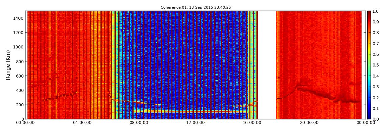The image size is (385, 136).
Task: Click the 400 range tick label
Action: pos(20,91)
